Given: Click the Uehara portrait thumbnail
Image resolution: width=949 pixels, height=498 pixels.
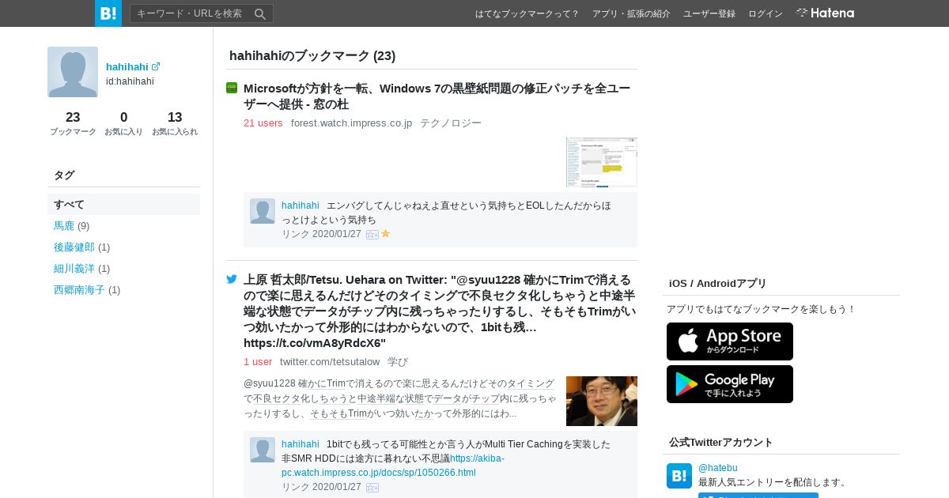Looking at the screenshot, I should click(602, 401).
